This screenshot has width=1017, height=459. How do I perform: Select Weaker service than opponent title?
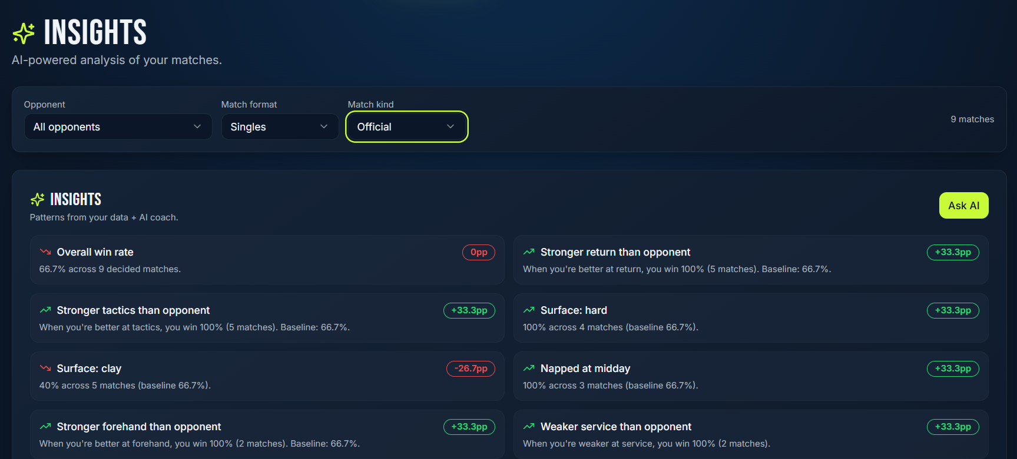pyautogui.click(x=616, y=427)
